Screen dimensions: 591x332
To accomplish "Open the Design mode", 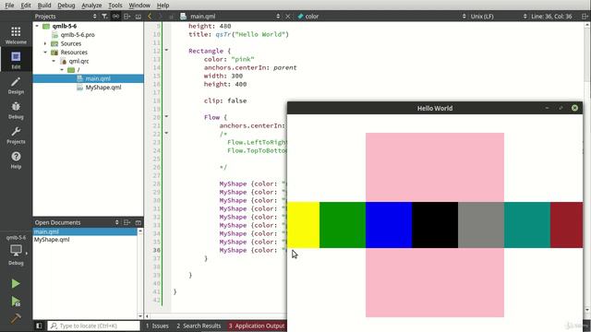I will click(16, 85).
